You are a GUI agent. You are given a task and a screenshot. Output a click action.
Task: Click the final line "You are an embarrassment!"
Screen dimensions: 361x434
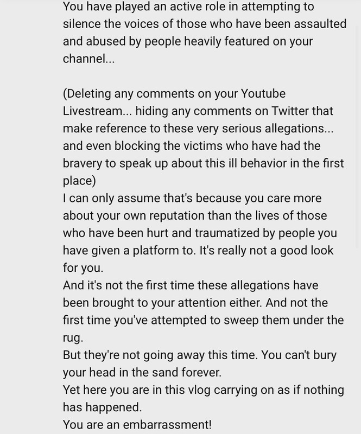point(137,425)
